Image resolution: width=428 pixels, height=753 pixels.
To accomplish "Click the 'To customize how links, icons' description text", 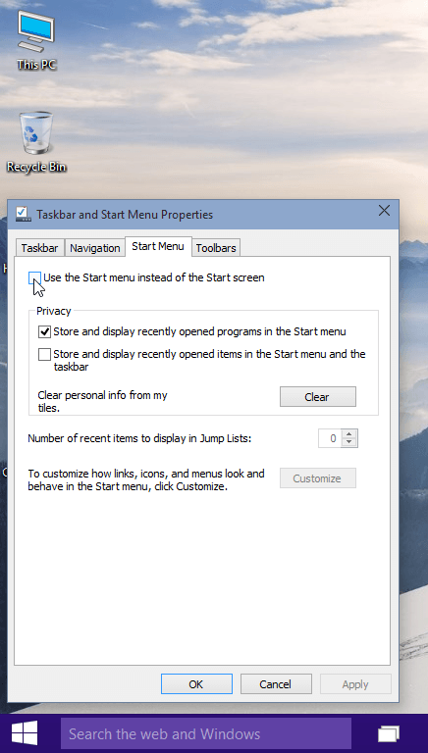I will tap(146, 479).
